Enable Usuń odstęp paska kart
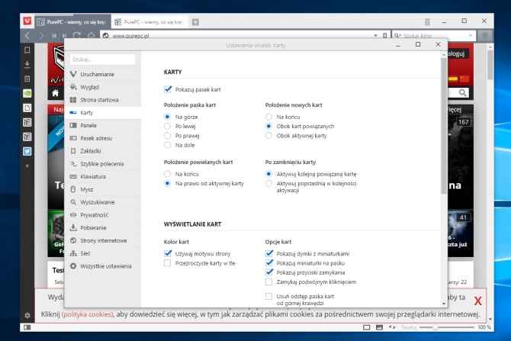The width and height of the screenshot is (511, 341). tap(269, 296)
